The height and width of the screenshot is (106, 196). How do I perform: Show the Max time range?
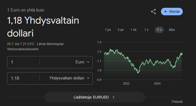(x=172, y=30)
